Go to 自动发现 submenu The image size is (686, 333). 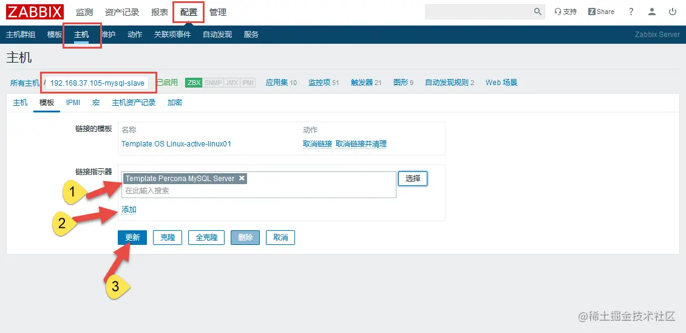pos(217,35)
